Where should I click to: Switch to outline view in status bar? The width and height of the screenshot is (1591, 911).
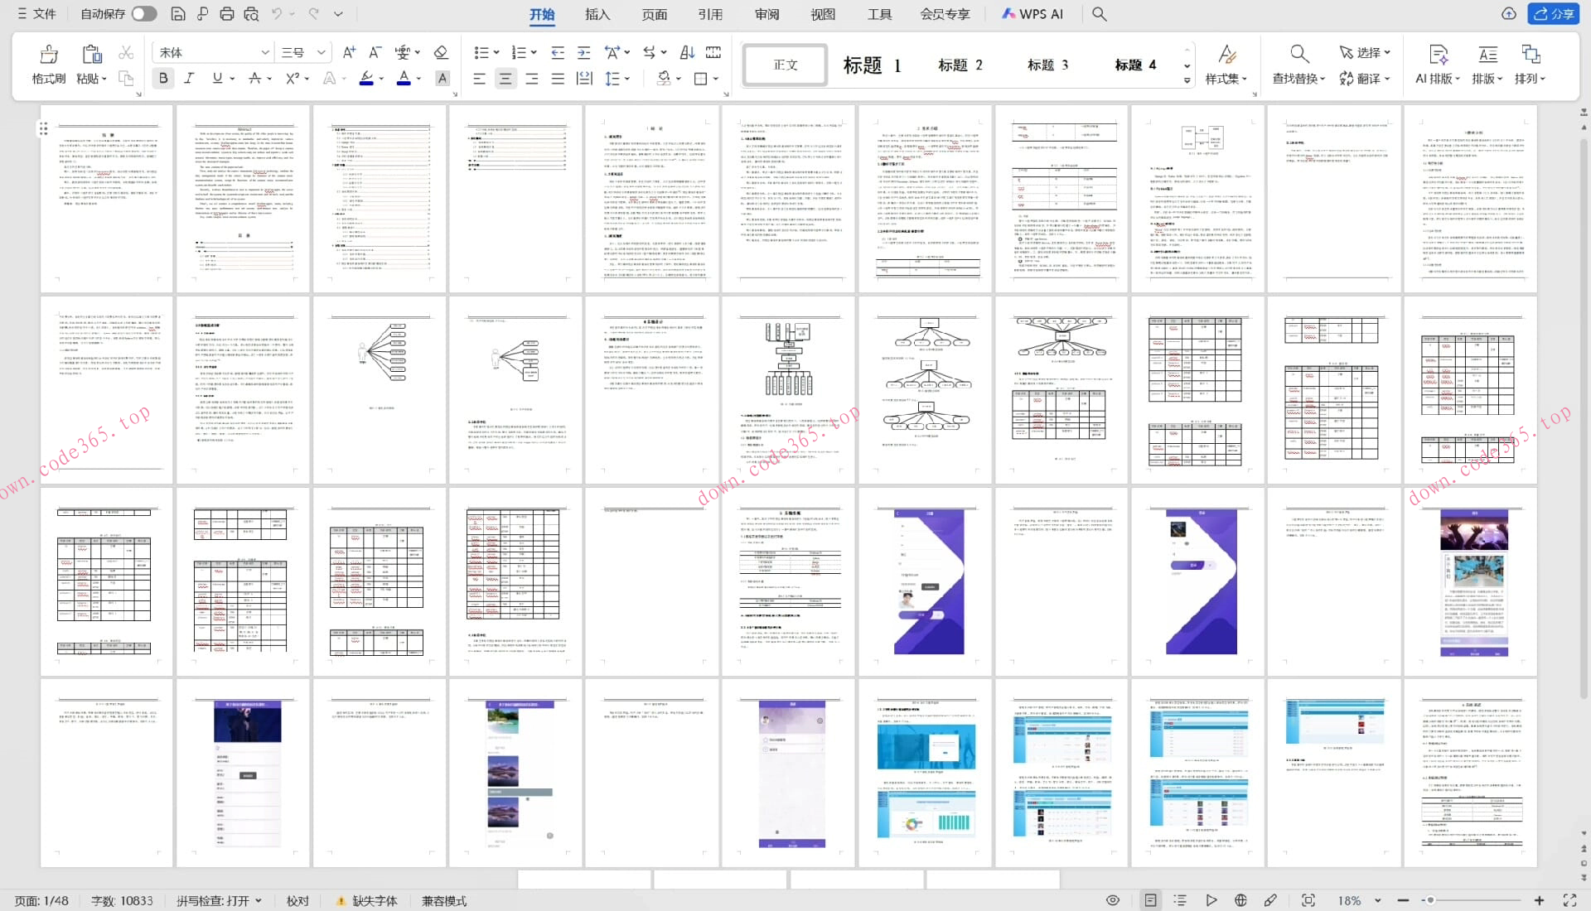1180,900
